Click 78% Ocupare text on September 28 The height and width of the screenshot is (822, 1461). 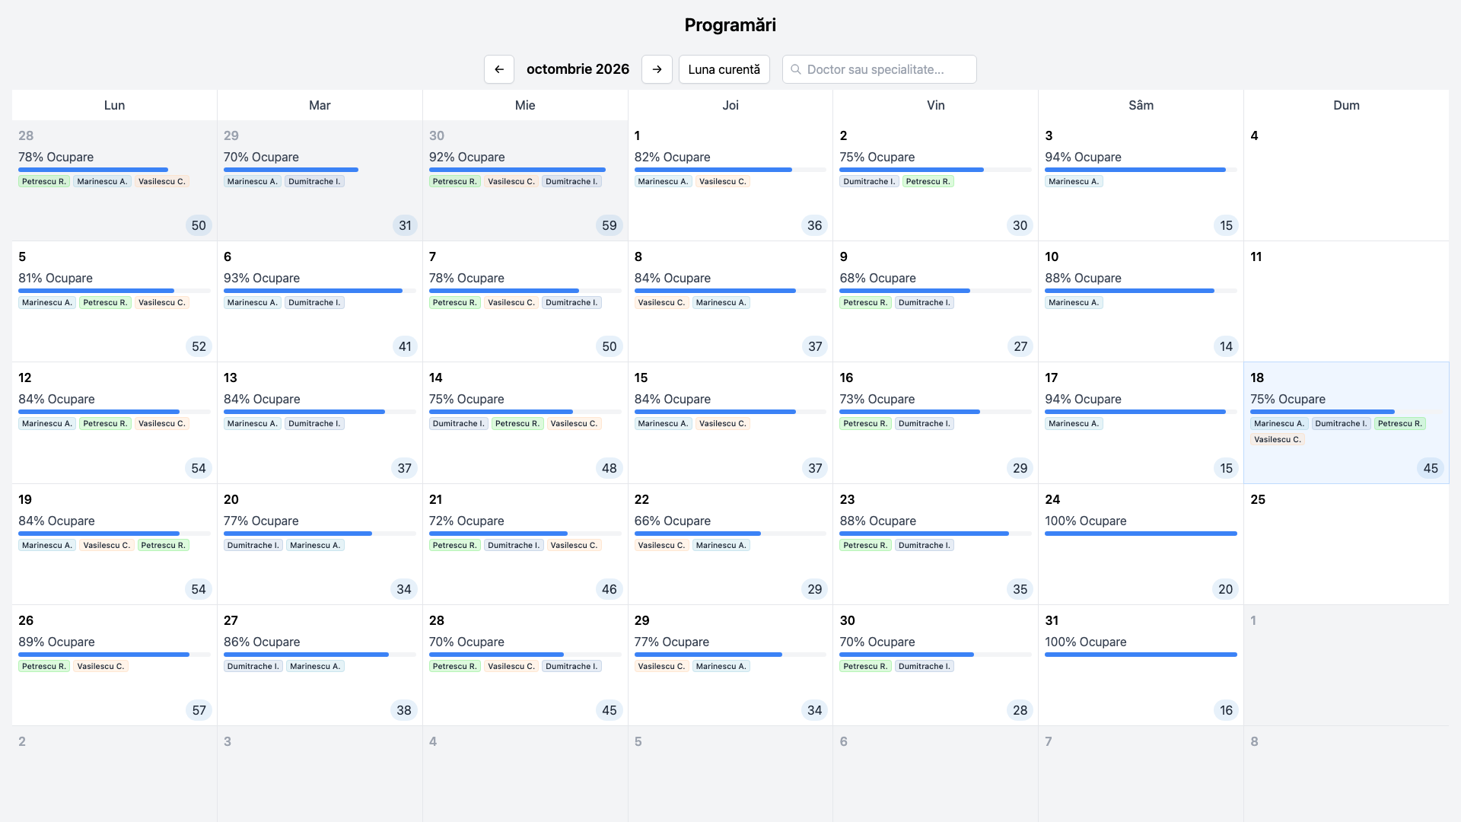(56, 157)
